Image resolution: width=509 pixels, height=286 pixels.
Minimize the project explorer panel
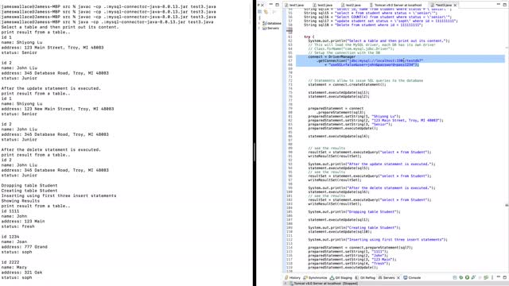pos(270,5)
